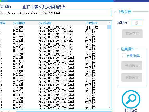Enable the 启用选集 checkbox
The height and width of the screenshot is (112, 149).
point(124,55)
